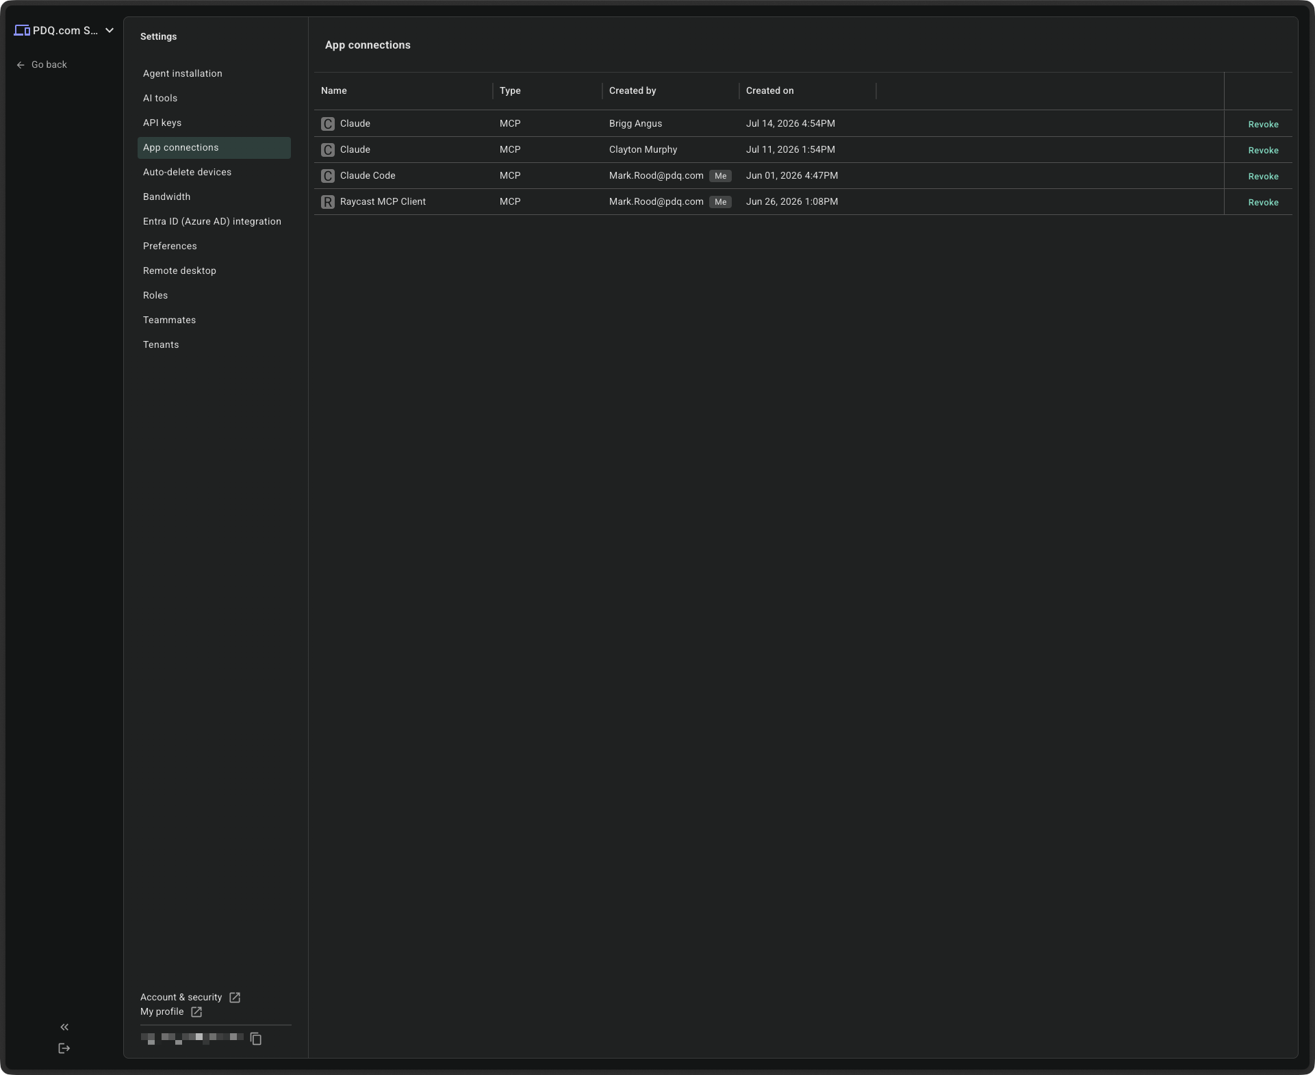Image resolution: width=1315 pixels, height=1075 pixels.
Task: Copy the organization ID with copy icon
Action: [x=256, y=1039]
